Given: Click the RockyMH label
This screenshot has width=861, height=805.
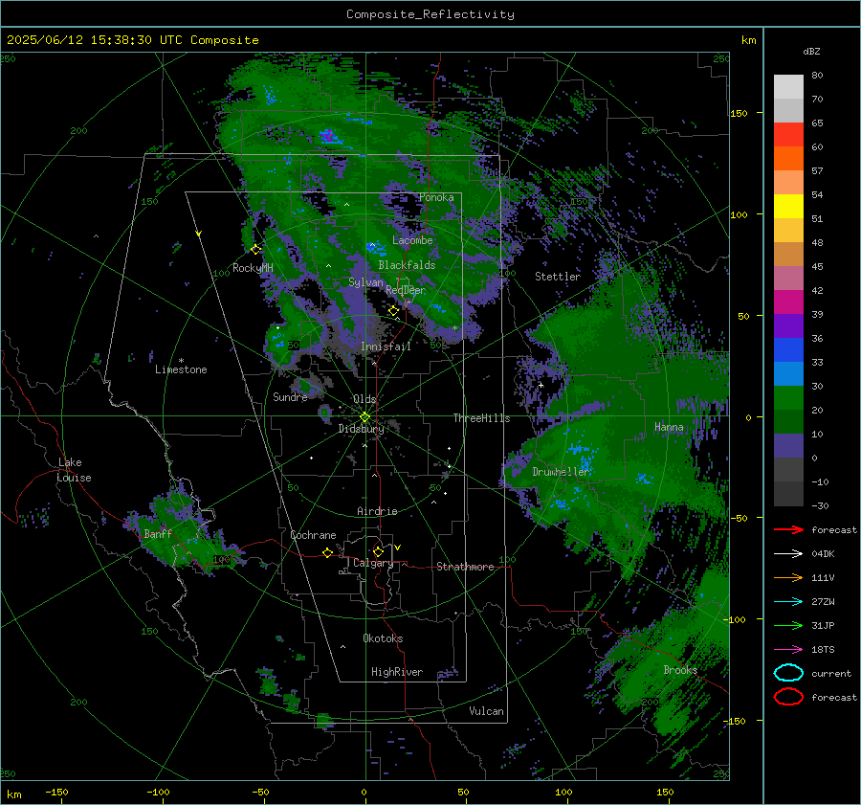Looking at the screenshot, I should pyautogui.click(x=253, y=268).
